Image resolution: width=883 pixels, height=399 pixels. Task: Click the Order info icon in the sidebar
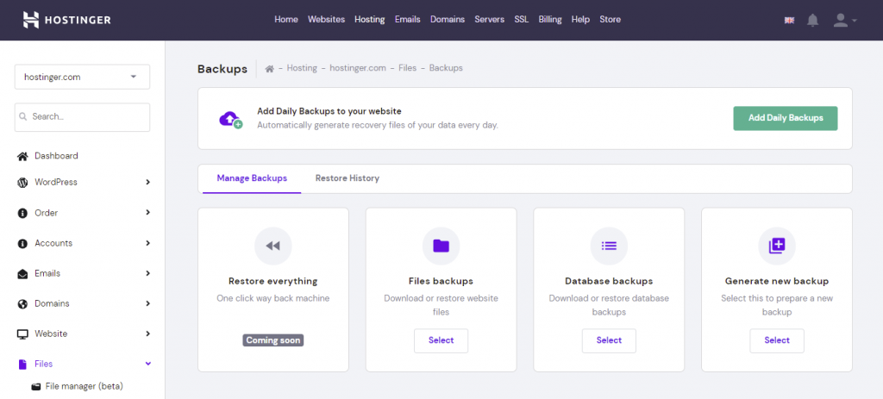22,213
